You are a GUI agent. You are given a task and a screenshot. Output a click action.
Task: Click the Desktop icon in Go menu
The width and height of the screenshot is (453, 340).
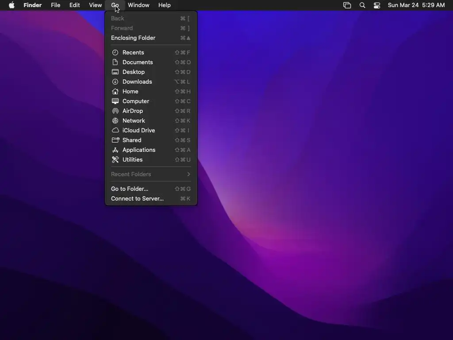click(x=115, y=72)
